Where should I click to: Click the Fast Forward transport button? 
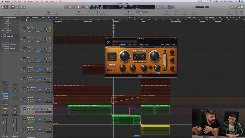(70, 7)
